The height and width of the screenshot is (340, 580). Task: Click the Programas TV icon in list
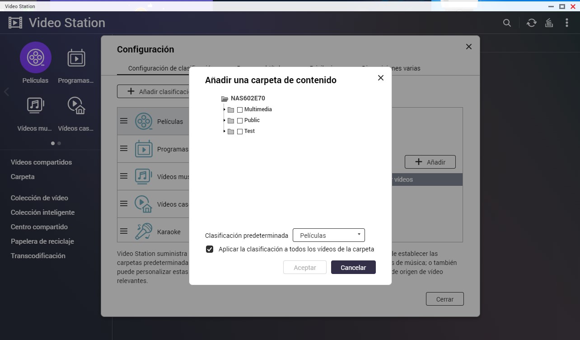144,149
